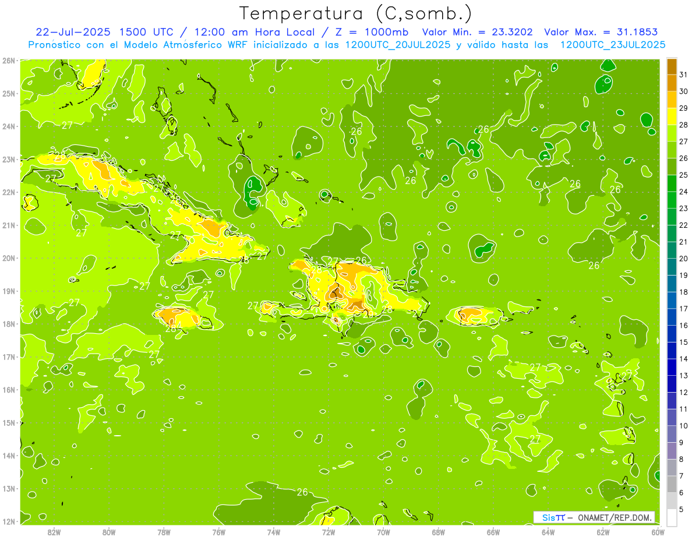This screenshot has width=699, height=540.
Task: Click the "24N" latitude axis label
Action: pyautogui.click(x=9, y=126)
